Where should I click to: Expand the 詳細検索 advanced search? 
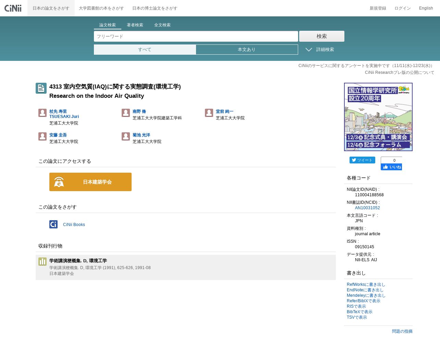pos(320,50)
